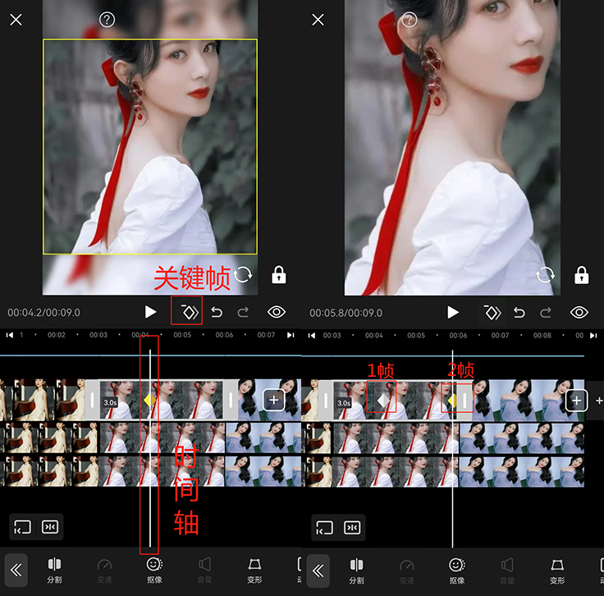Toggle lock icon on left preview
This screenshot has height=596, width=604.
(279, 275)
